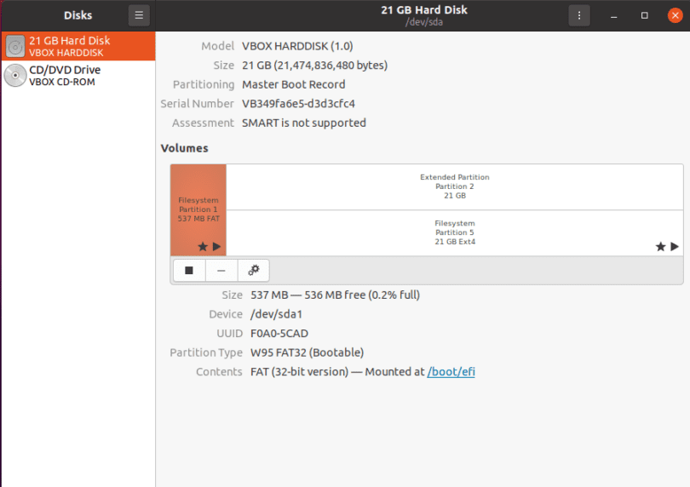Click the UUID value F0A0-5CAD
The height and width of the screenshot is (487, 690).
279,334
